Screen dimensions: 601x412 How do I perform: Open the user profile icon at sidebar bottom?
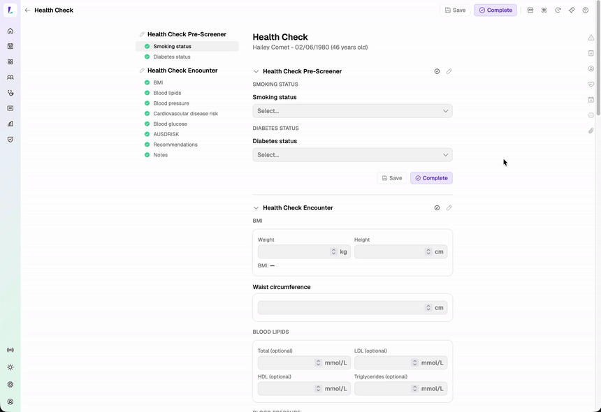tap(10, 402)
